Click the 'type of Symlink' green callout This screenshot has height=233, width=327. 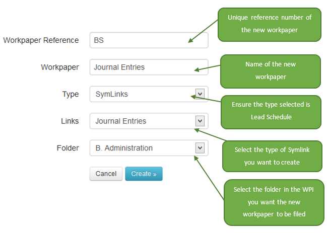[272, 156]
